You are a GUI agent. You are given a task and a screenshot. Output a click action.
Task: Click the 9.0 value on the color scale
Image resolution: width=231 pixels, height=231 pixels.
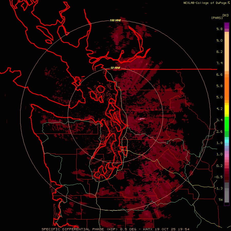click(x=219, y=40)
